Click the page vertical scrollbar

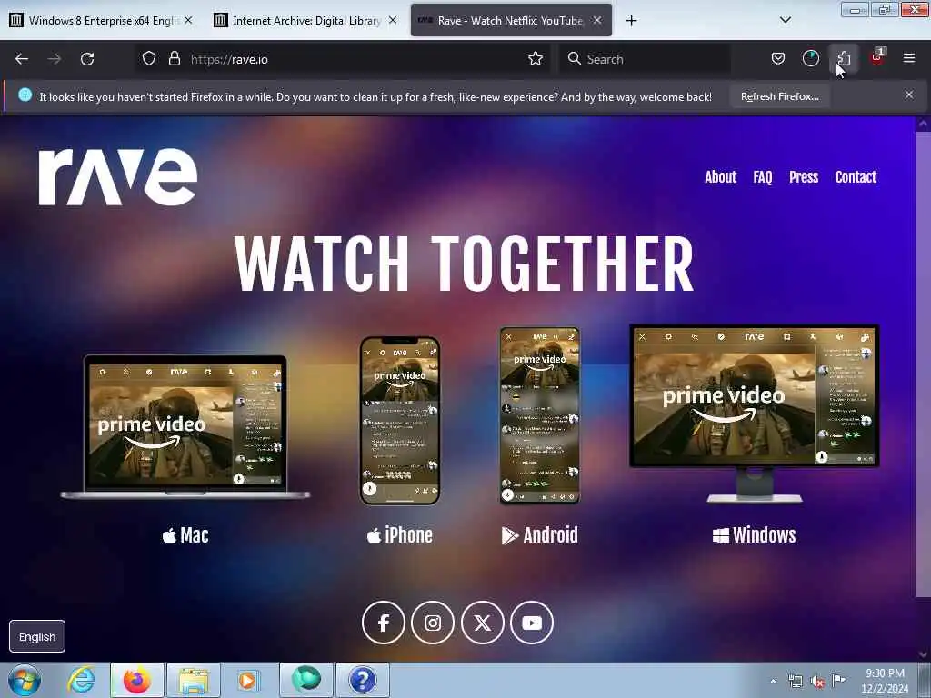pos(923,364)
